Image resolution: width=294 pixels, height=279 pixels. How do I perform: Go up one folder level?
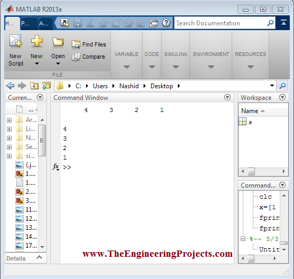click(x=34, y=86)
